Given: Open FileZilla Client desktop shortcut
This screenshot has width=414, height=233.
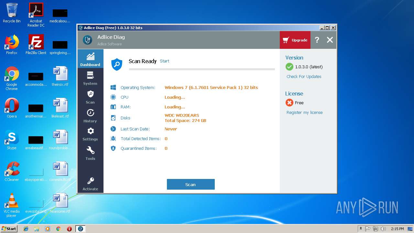Looking at the screenshot, I should pyautogui.click(x=36, y=44).
